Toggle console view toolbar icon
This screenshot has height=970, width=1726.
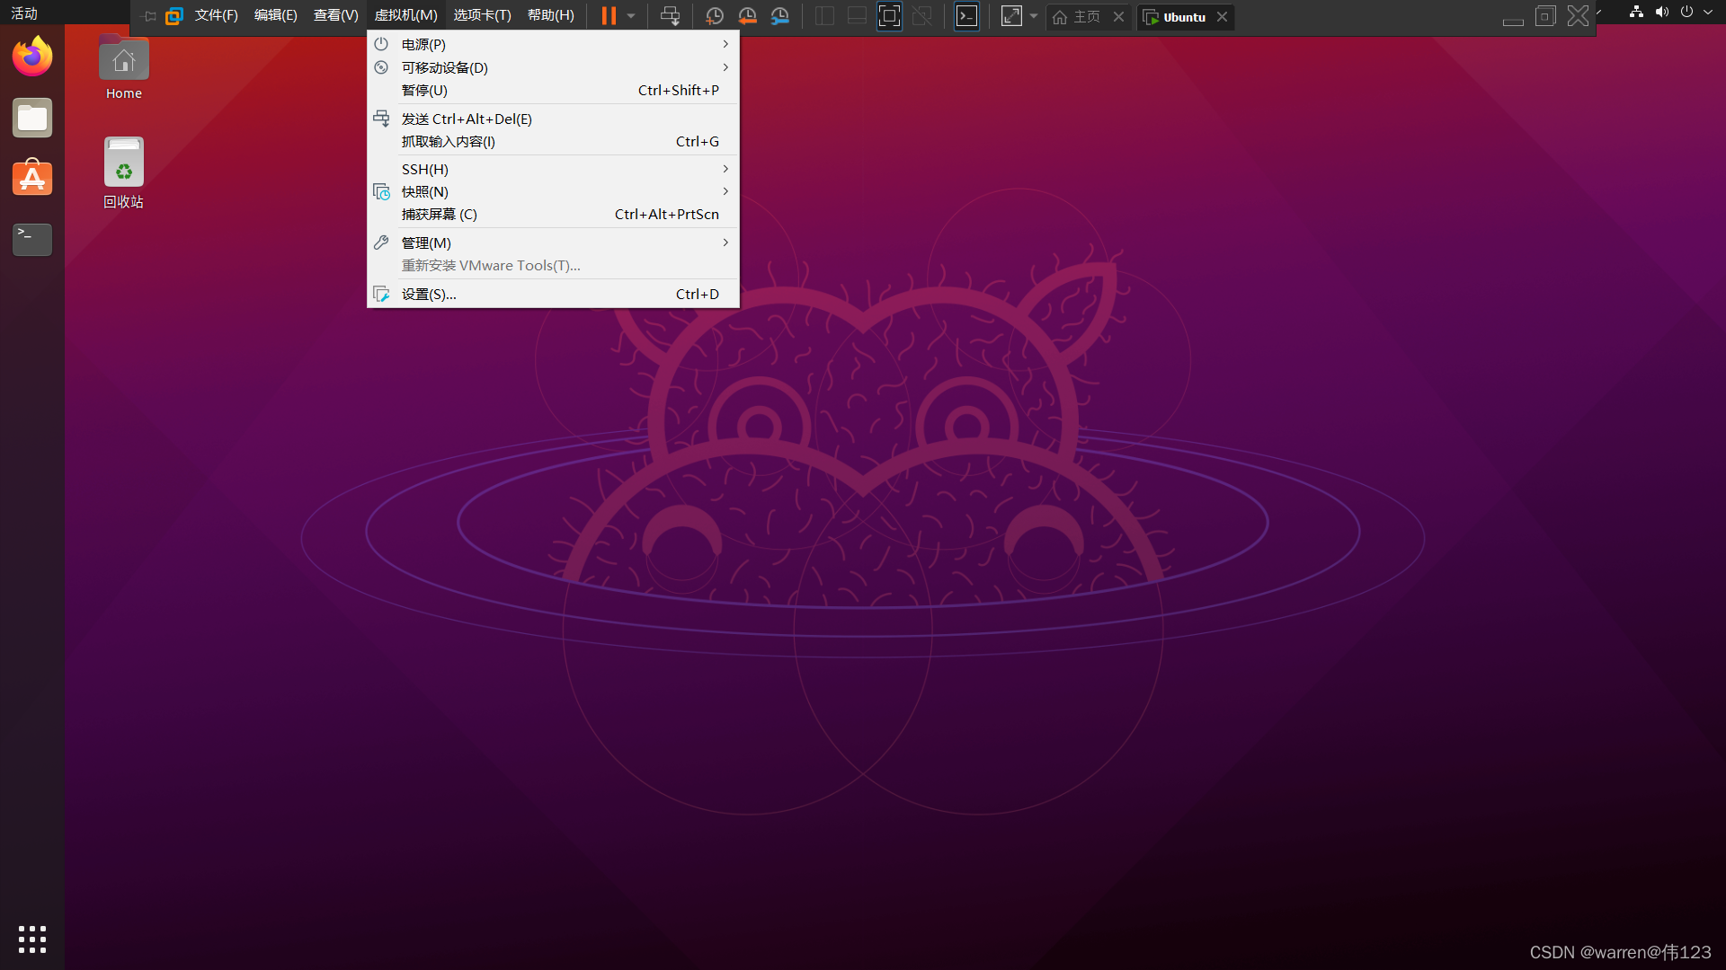[x=966, y=16]
